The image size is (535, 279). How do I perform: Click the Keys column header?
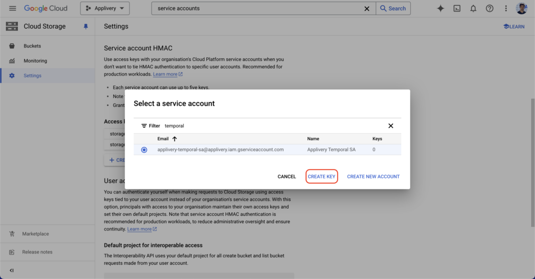click(x=377, y=139)
